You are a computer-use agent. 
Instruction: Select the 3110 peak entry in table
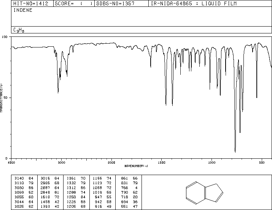pos(24,183)
